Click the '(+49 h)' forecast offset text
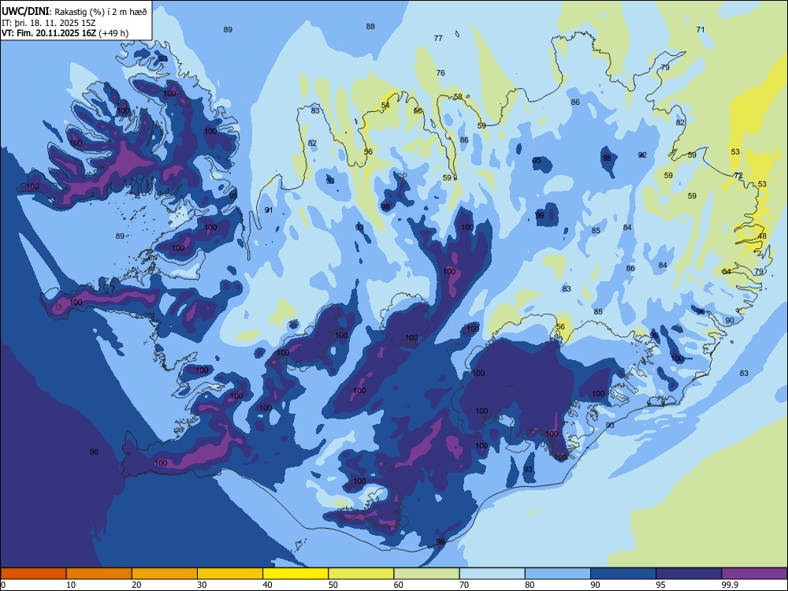The height and width of the screenshot is (591, 788). pyautogui.click(x=113, y=33)
